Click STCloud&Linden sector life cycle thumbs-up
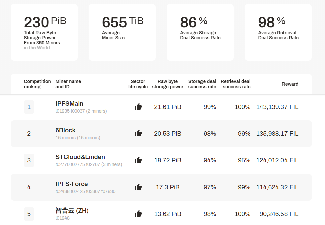Screen dimensions: 325x225 pos(138,160)
